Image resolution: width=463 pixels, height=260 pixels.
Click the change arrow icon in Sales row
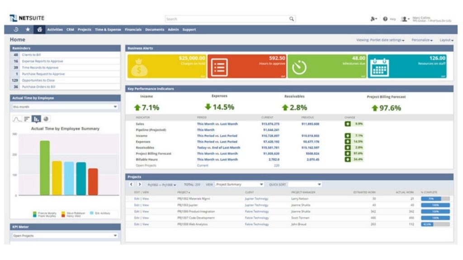coord(348,124)
